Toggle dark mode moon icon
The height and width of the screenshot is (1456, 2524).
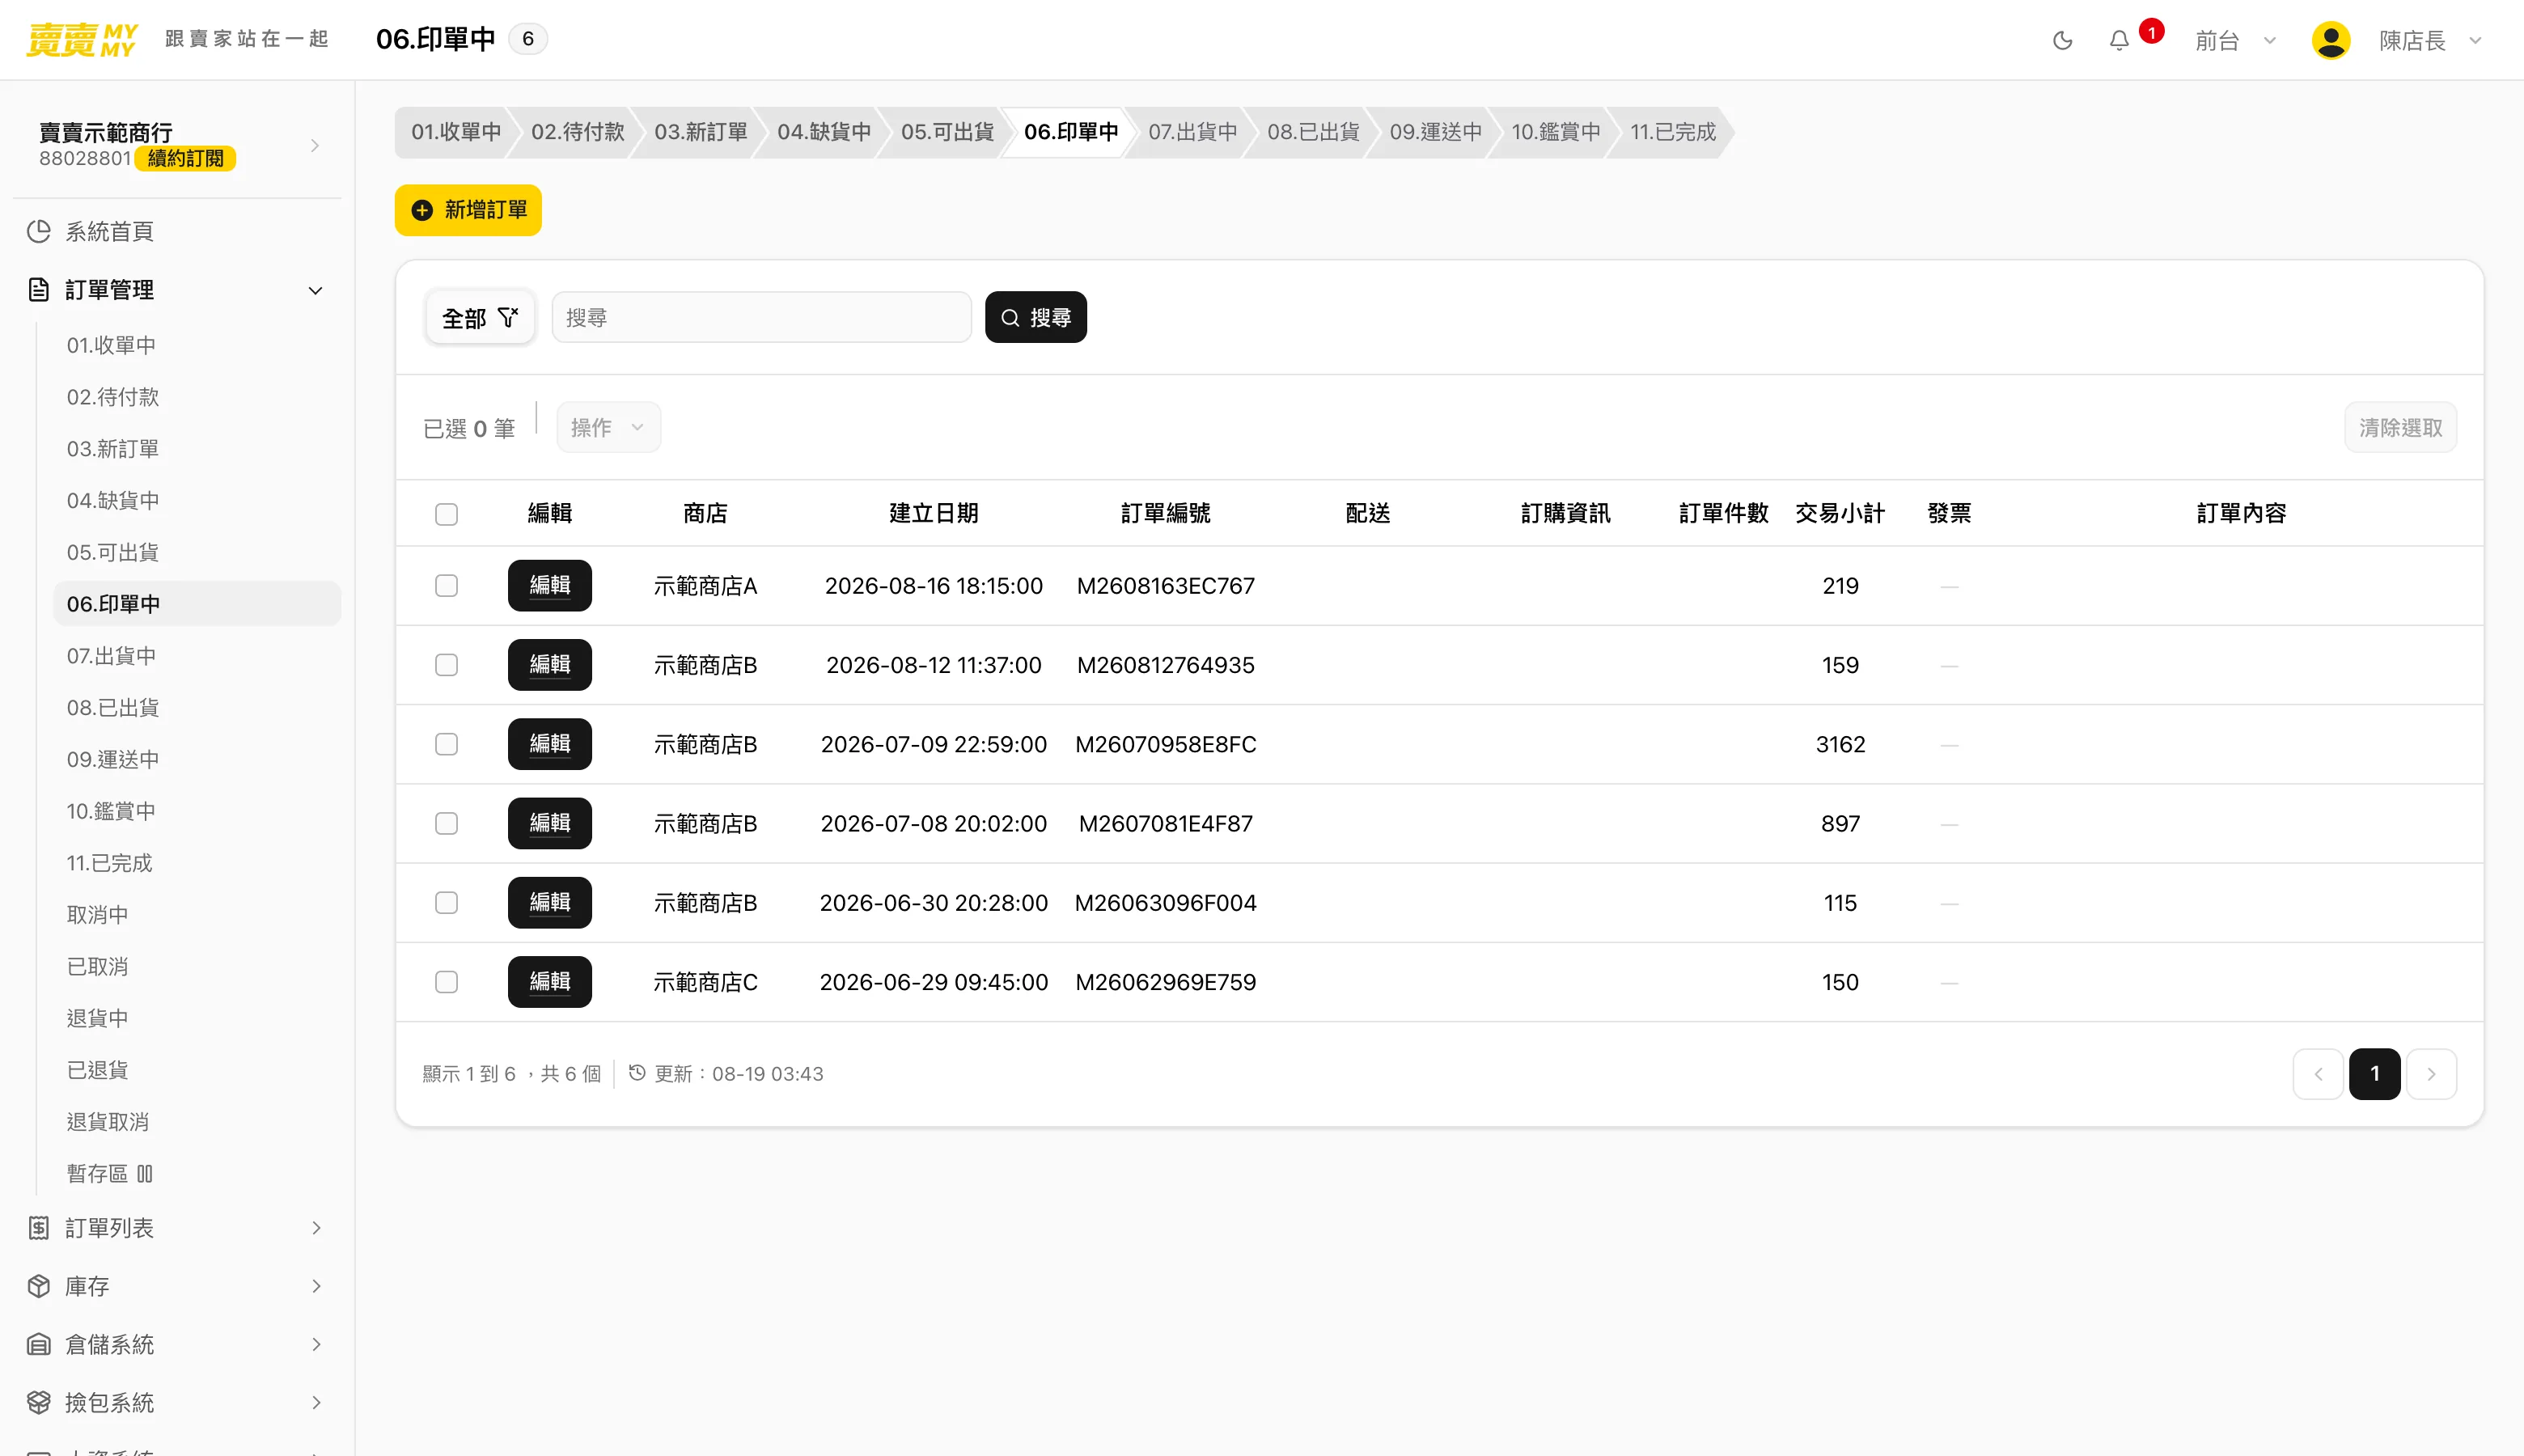[2062, 40]
